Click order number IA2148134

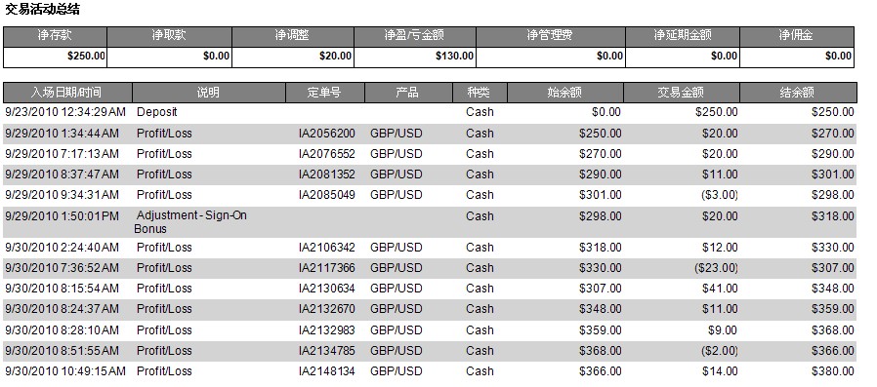(x=326, y=371)
